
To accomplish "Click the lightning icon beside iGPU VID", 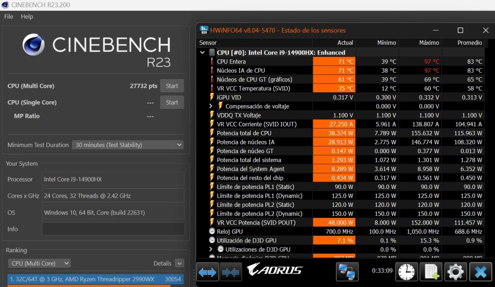I will tap(212, 97).
